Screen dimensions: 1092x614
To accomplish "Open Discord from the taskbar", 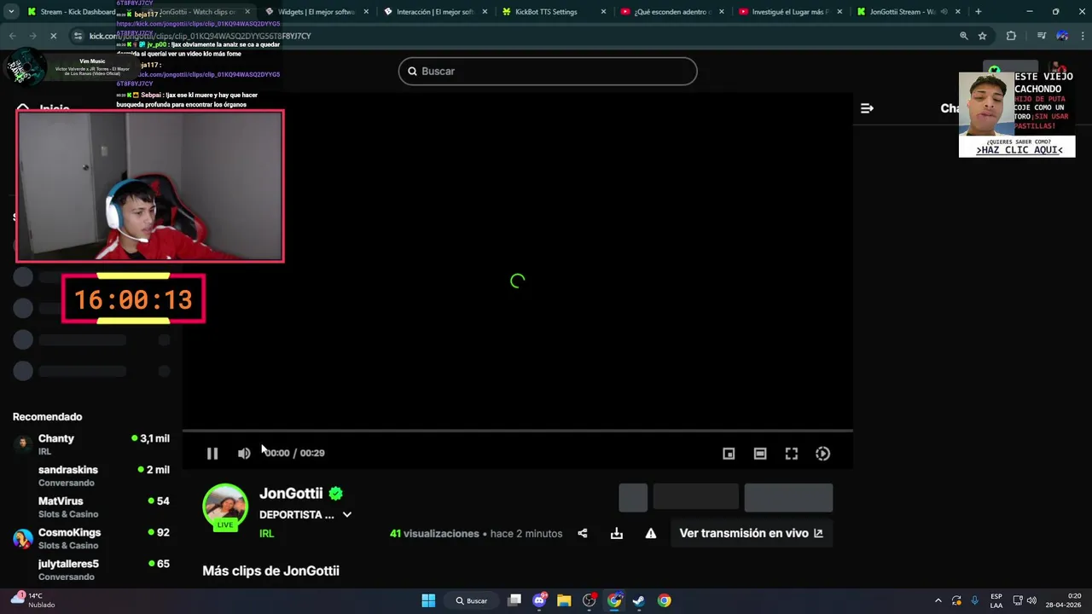I will pyautogui.click(x=539, y=600).
